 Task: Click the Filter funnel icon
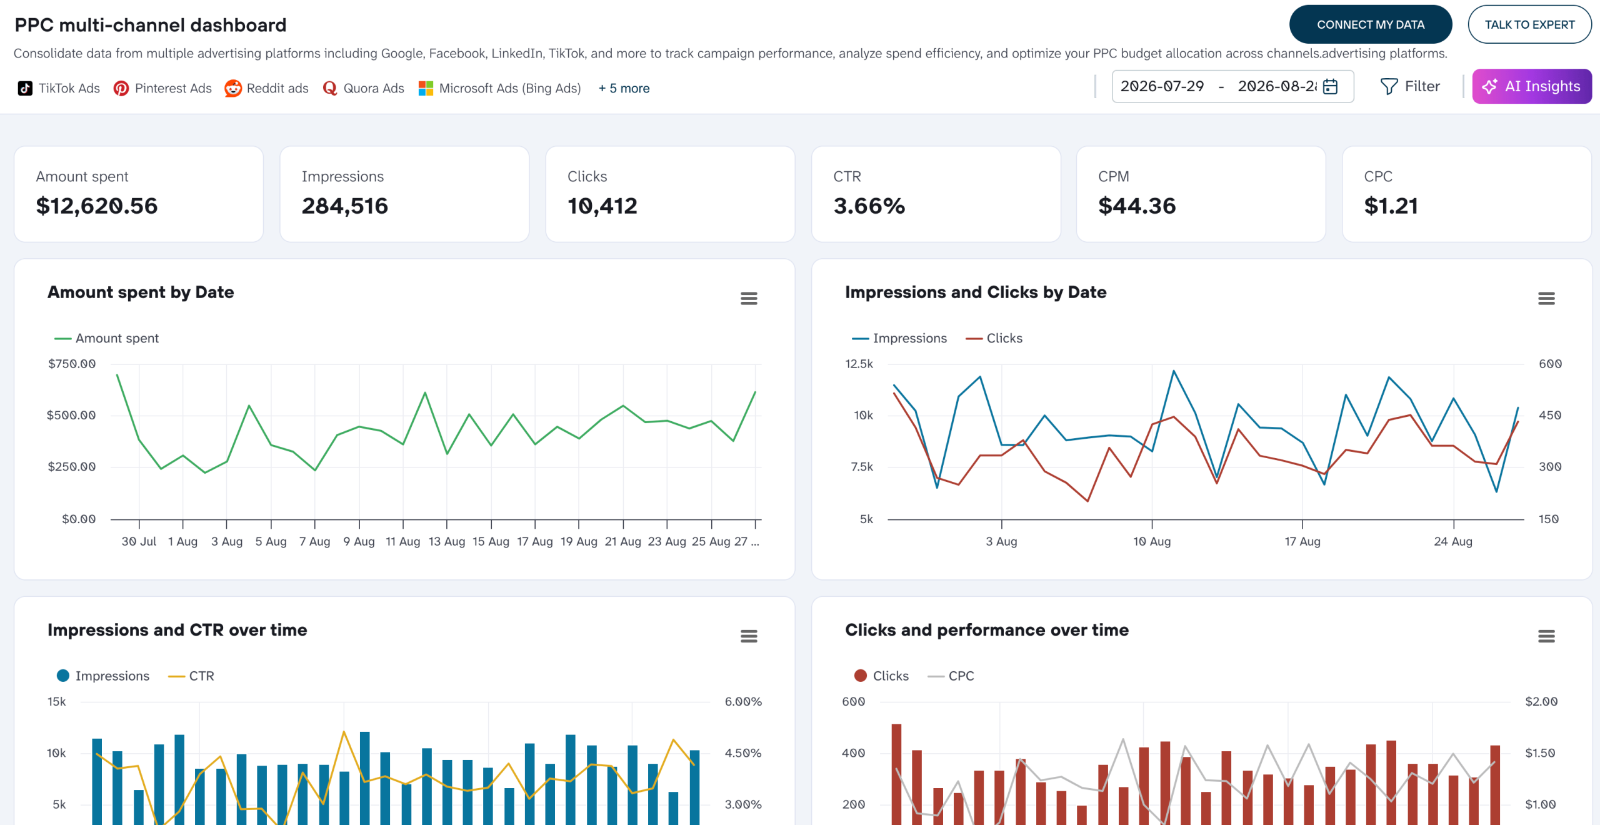pyautogui.click(x=1389, y=86)
